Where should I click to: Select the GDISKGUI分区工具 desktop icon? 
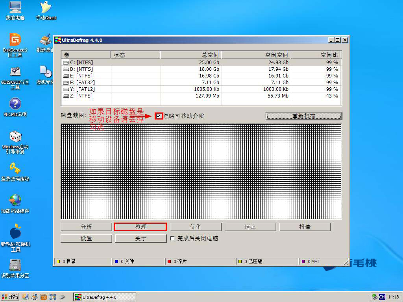pyautogui.click(x=15, y=77)
